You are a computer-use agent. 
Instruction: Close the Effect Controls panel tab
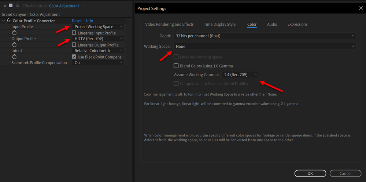coord(4,6)
